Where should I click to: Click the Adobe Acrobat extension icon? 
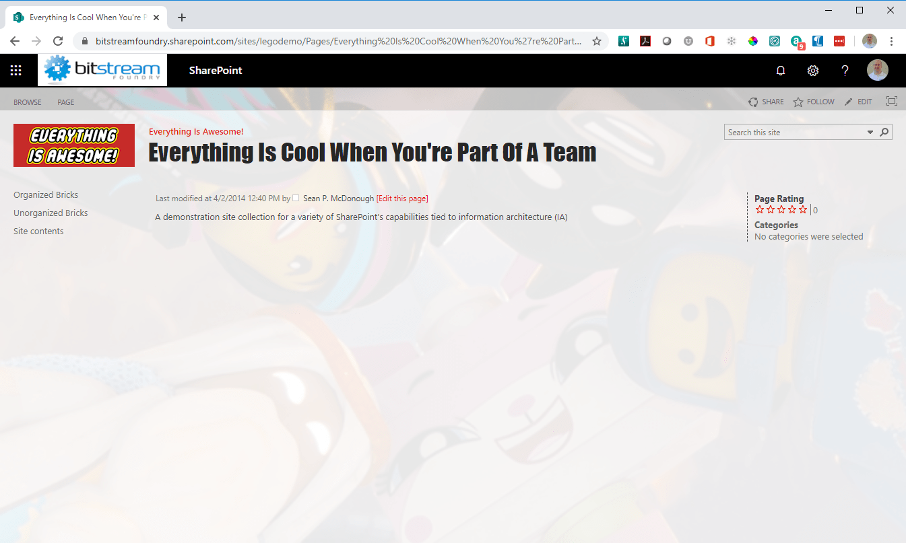click(645, 41)
